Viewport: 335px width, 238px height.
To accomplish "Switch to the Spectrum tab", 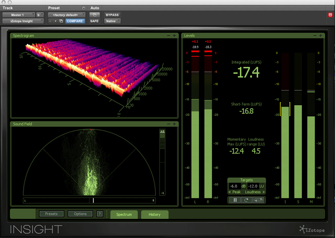I will coord(124,214).
